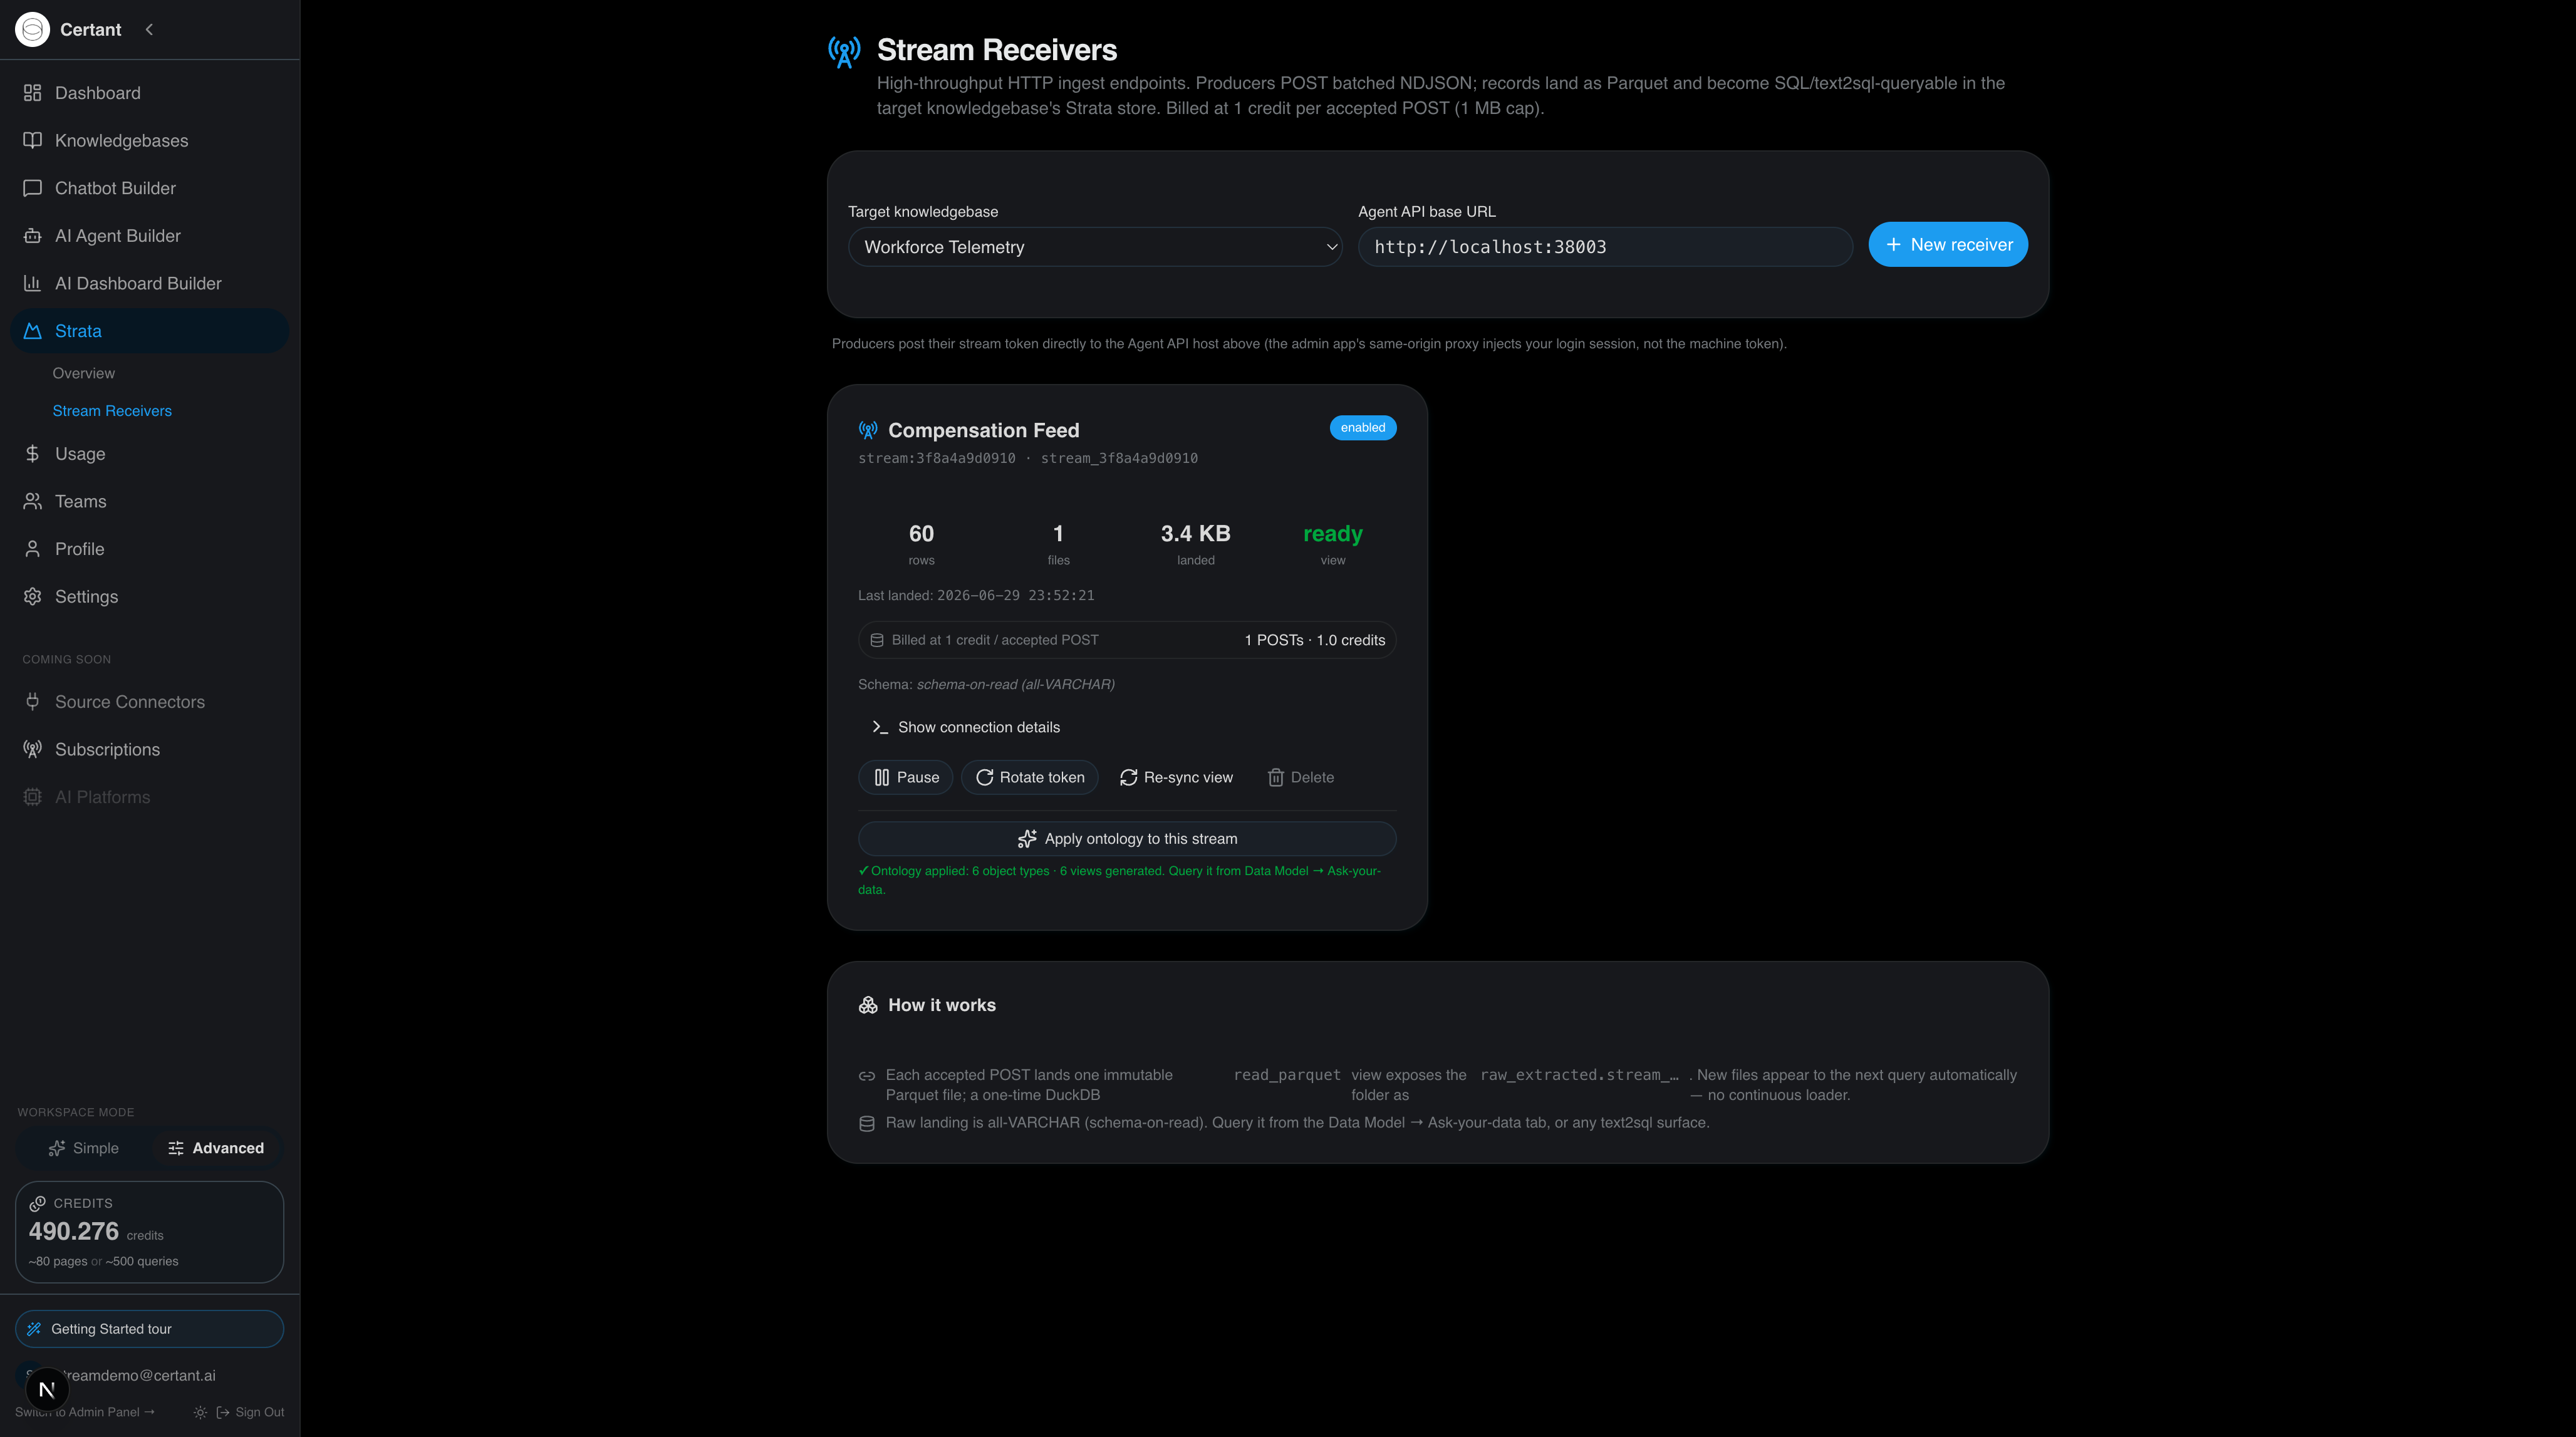Click the Agent API base URL field
The image size is (2576, 1437).
coord(1605,247)
